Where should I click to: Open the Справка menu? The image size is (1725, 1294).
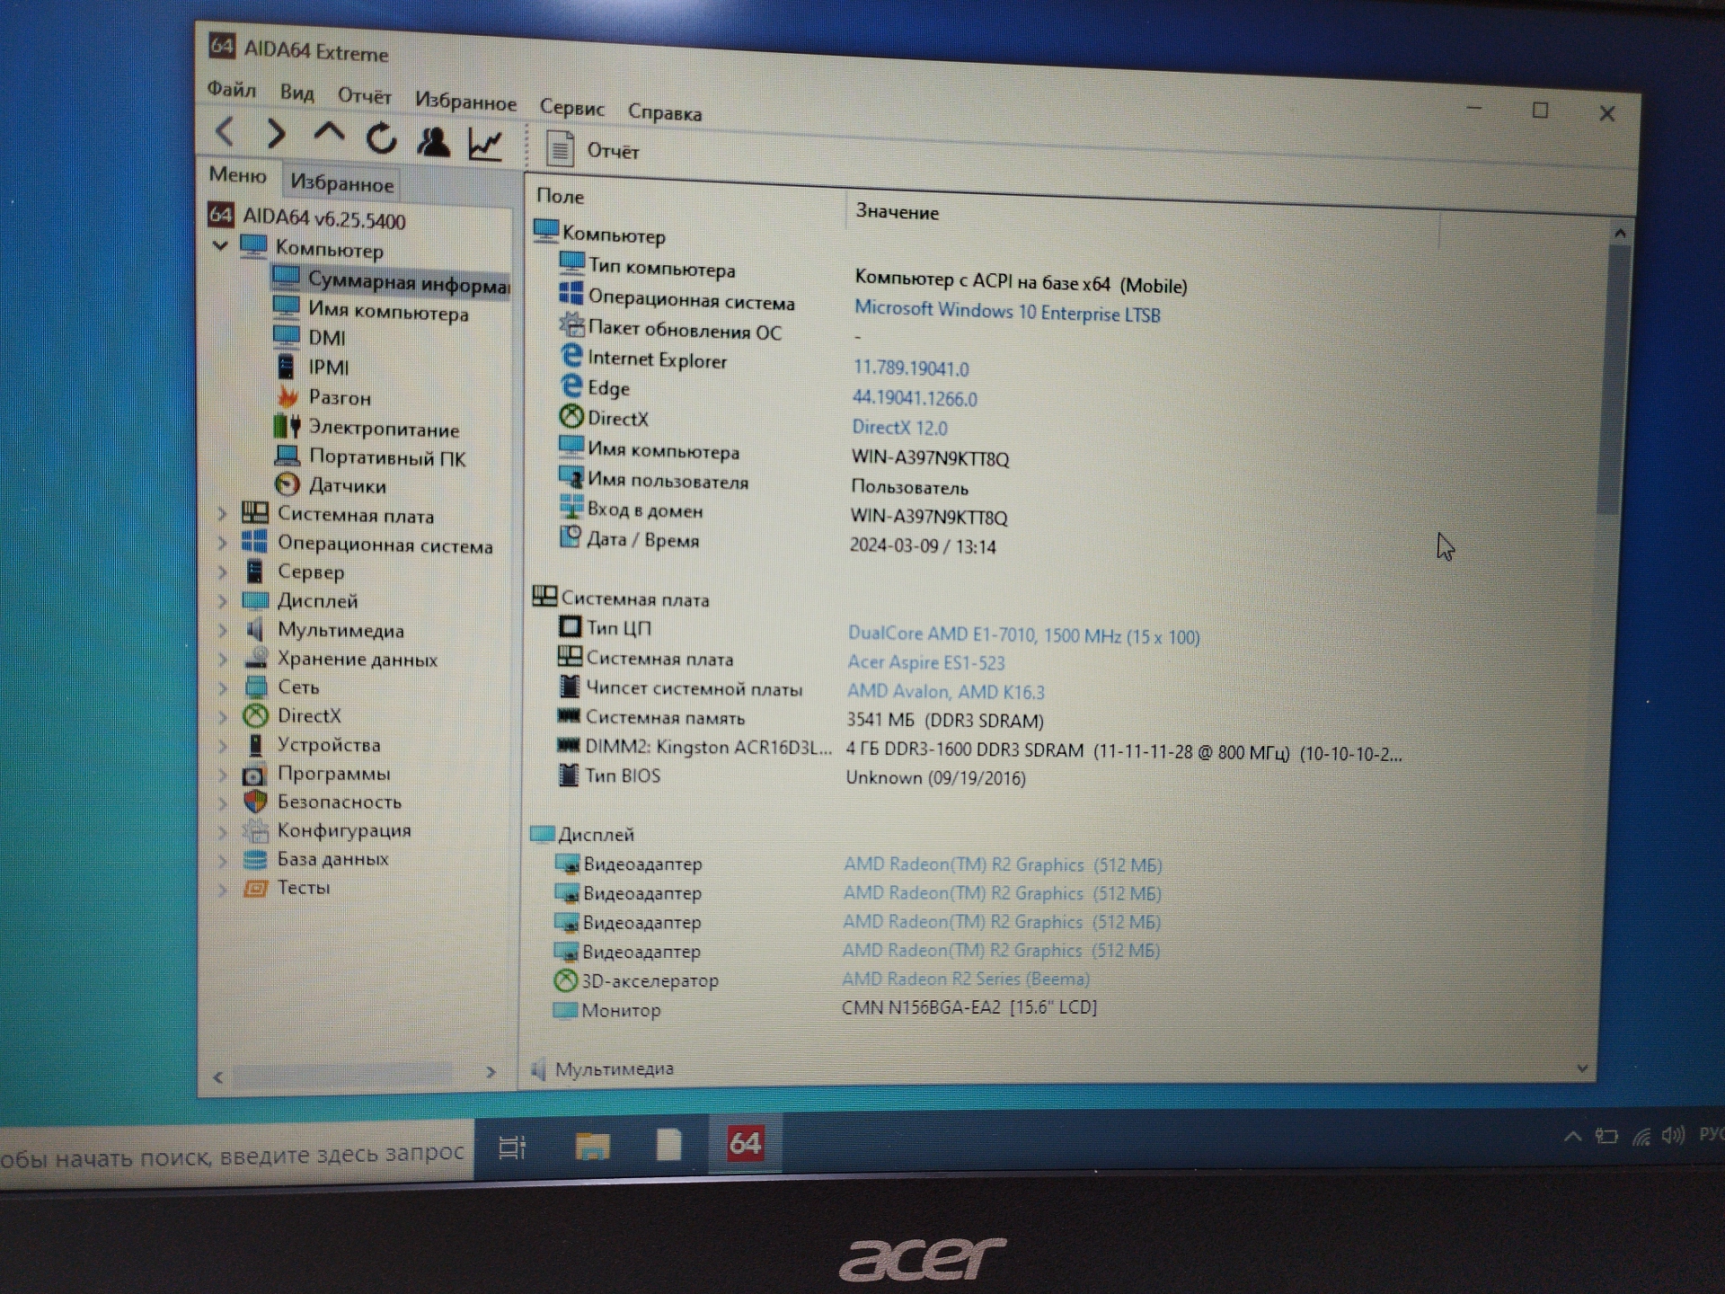[x=665, y=112]
